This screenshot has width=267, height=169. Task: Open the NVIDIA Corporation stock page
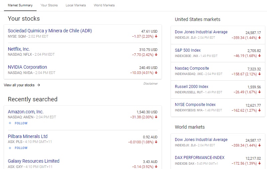(27, 67)
